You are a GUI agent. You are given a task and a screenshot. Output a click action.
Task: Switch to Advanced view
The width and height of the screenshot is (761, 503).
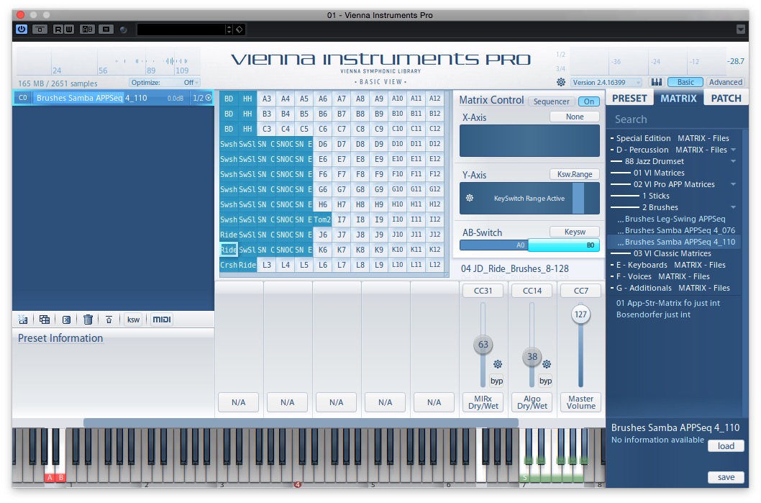click(x=726, y=82)
